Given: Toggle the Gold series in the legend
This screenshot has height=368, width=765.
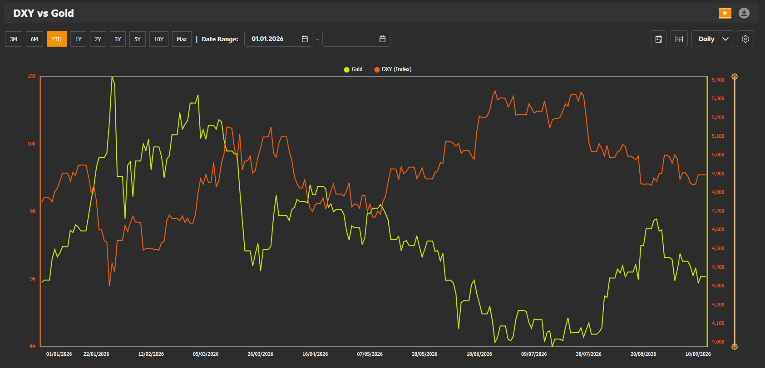Looking at the screenshot, I should 353,69.
